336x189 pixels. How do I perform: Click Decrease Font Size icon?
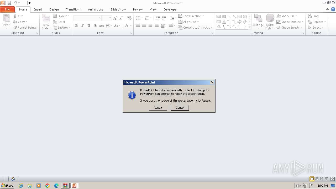coord(121,18)
